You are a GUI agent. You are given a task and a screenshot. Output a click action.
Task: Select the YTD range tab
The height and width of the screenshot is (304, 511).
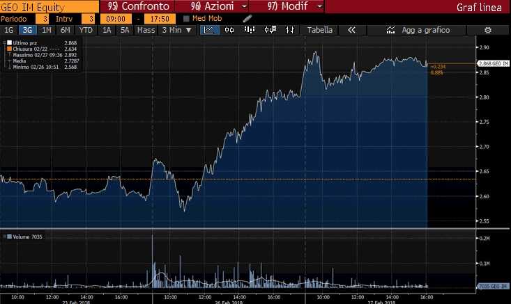pos(86,30)
